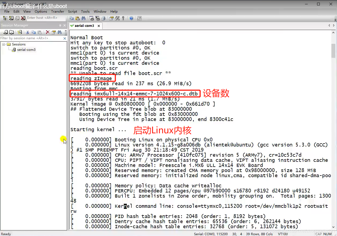Select Sessions folder in tree
Screen dimensions: 337x236
(19, 44)
